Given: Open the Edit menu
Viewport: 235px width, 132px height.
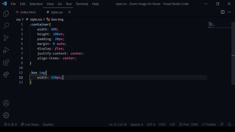Looking at the screenshot, I should 23,4.
